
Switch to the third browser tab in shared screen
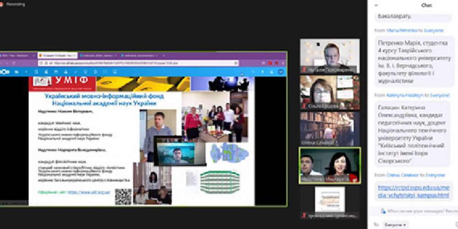click(97, 55)
